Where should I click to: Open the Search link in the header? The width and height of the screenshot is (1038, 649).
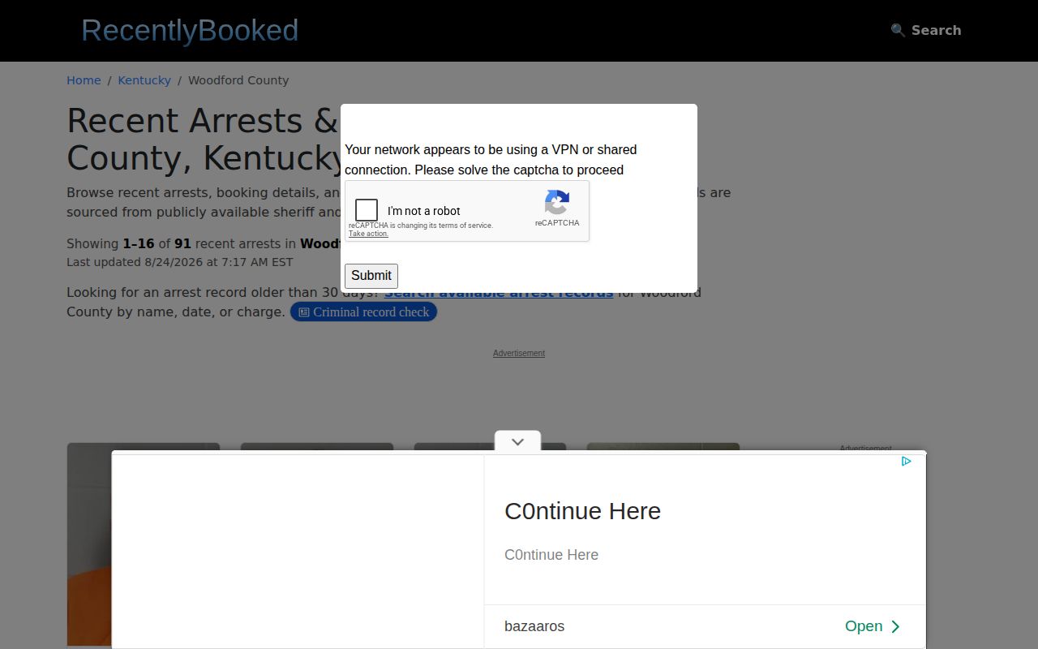[x=925, y=30]
